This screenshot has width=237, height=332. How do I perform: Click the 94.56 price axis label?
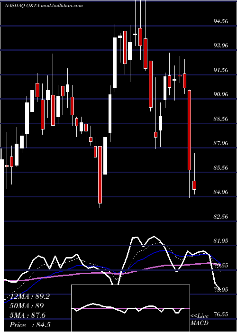point(221,21)
